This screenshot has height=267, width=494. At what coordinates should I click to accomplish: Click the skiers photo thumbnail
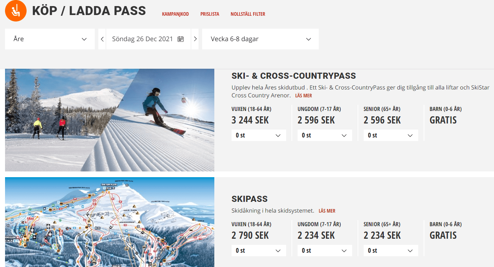click(109, 120)
